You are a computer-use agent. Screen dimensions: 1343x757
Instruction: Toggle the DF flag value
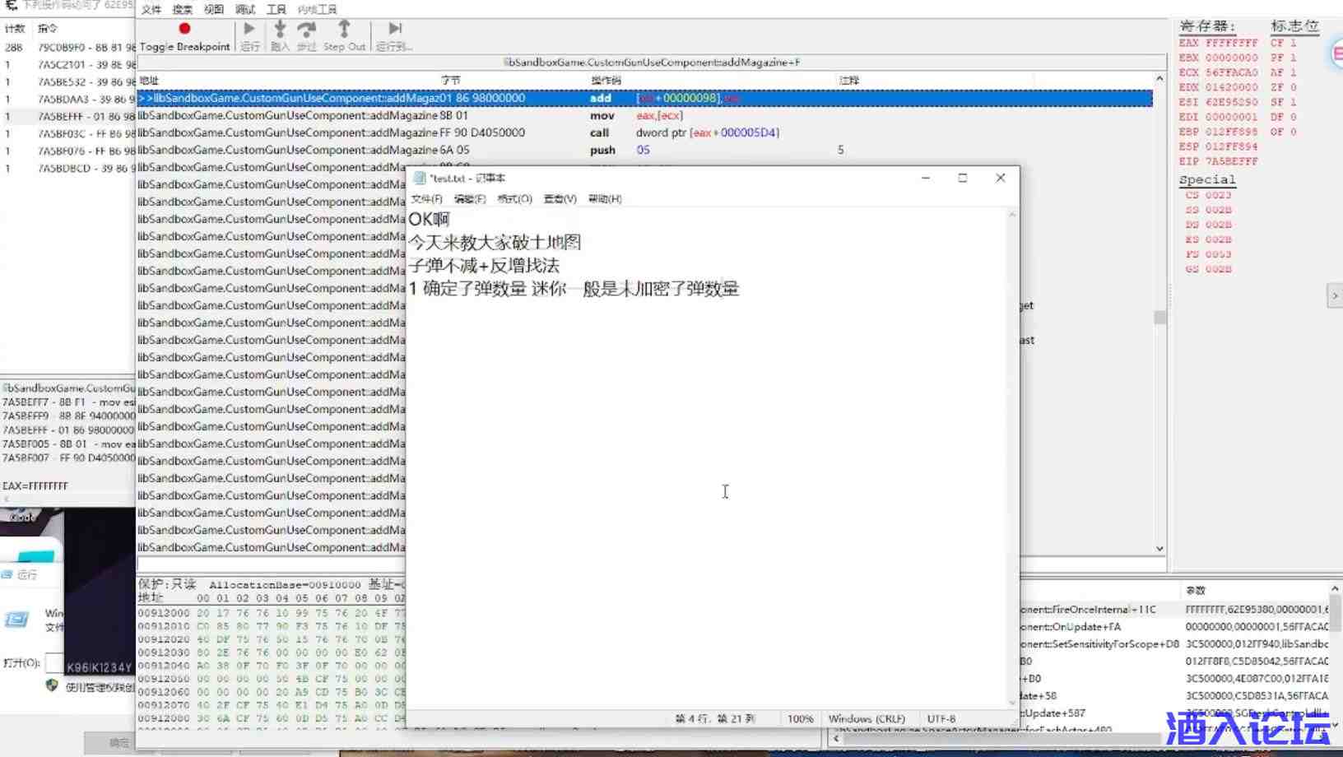[1293, 117]
